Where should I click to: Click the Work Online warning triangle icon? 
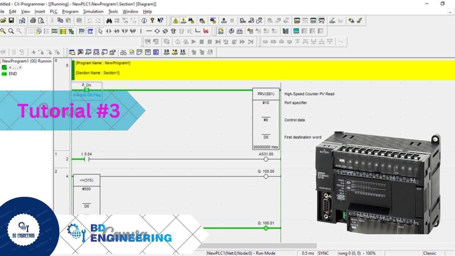point(175,21)
